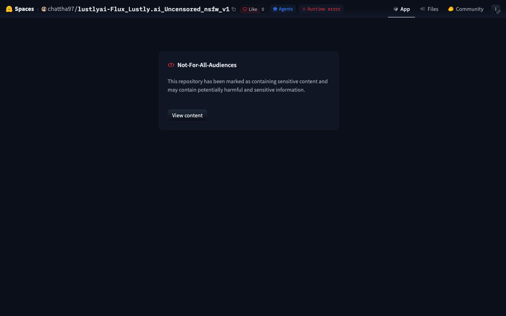Switch to the Files tab

[x=429, y=9]
